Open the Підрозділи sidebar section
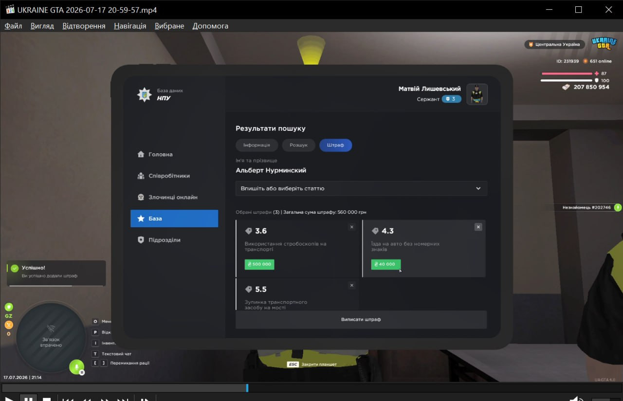The width and height of the screenshot is (623, 401). point(174,240)
